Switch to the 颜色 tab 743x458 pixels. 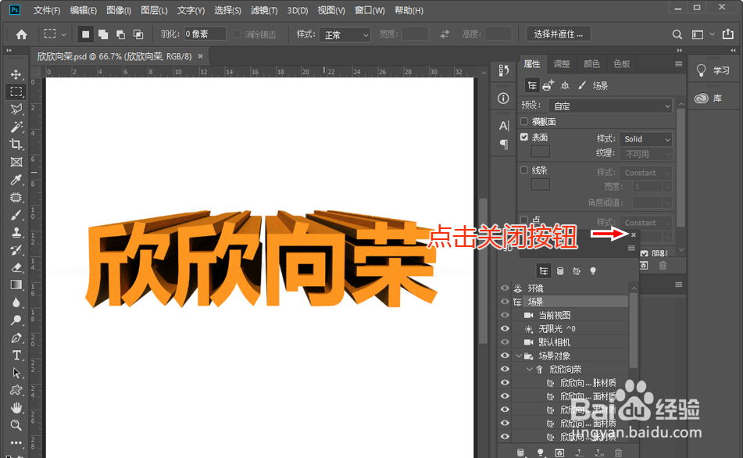(591, 63)
